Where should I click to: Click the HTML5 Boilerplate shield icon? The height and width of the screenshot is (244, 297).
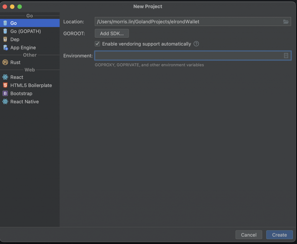5,85
